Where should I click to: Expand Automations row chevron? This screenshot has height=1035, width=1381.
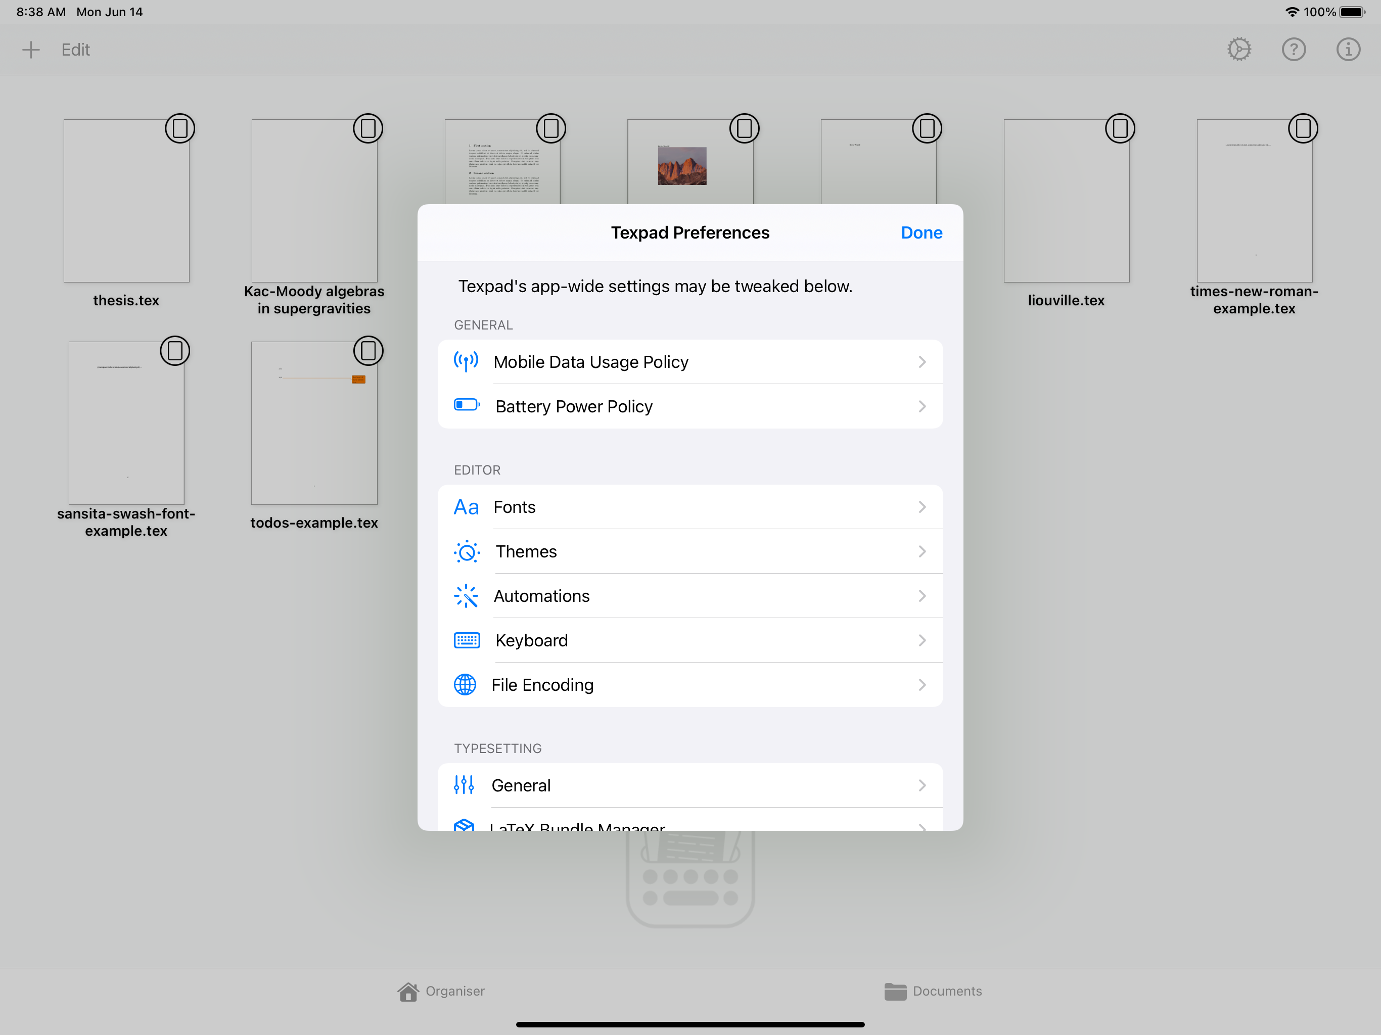(922, 596)
